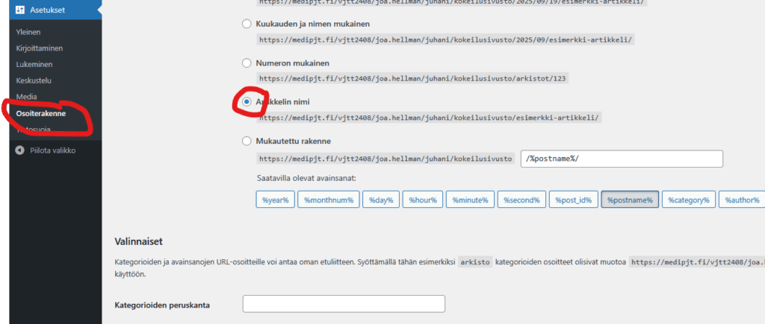Viewport: 765px width, 324px height.
Task: Add the %day% tag
Action: (381, 200)
